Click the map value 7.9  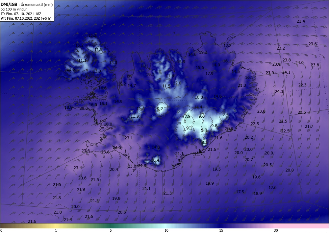pyautogui.click(x=188, y=116)
